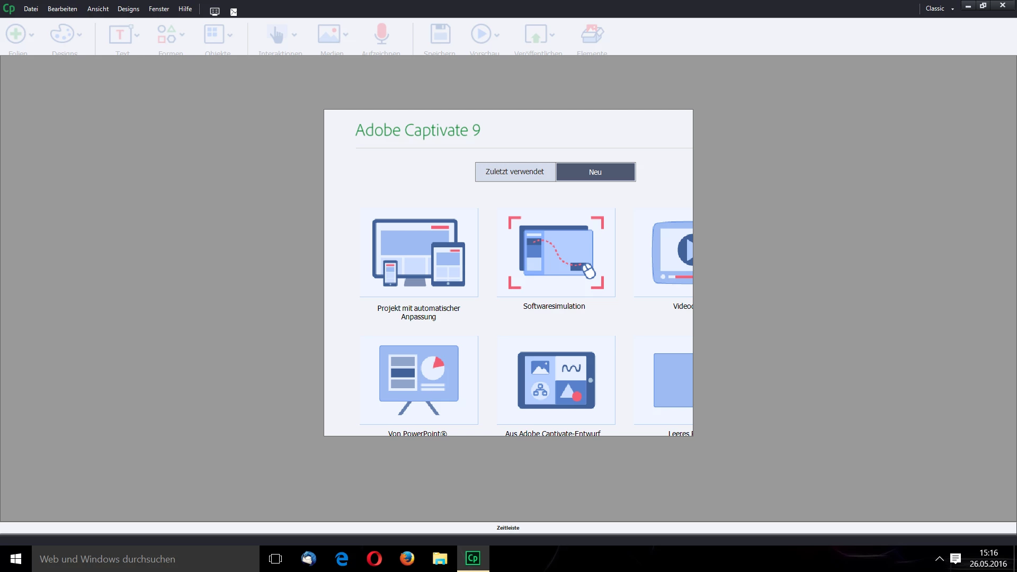
Task: Open Firefox from the taskbar
Action: tap(407, 559)
